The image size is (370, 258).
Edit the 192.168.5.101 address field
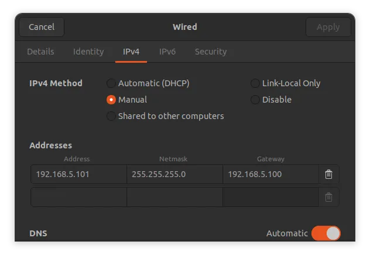click(78, 174)
